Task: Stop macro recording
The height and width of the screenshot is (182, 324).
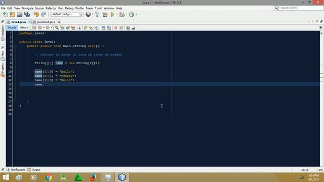Action: [121, 28]
